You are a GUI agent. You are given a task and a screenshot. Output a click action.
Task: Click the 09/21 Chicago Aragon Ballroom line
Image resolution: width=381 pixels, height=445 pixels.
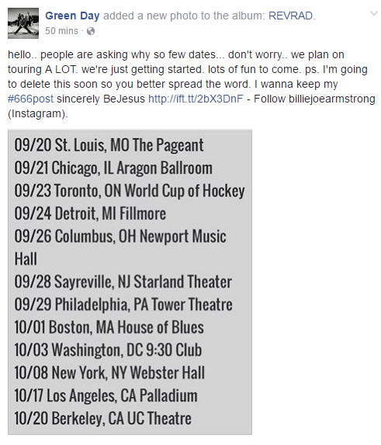[x=113, y=168]
